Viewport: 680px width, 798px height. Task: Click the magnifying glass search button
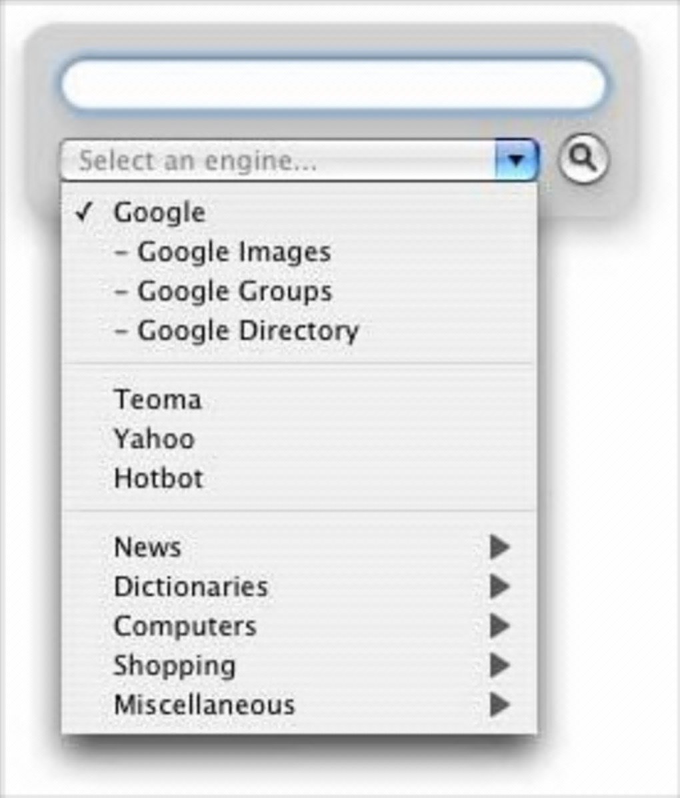click(583, 159)
